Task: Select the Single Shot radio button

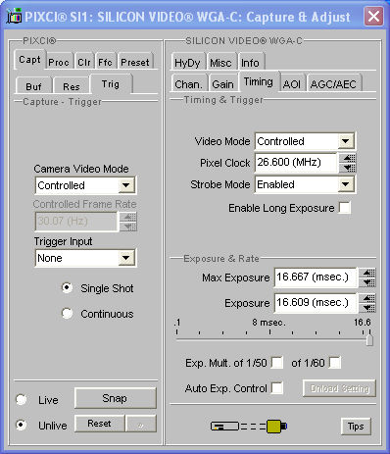Action: [67, 288]
